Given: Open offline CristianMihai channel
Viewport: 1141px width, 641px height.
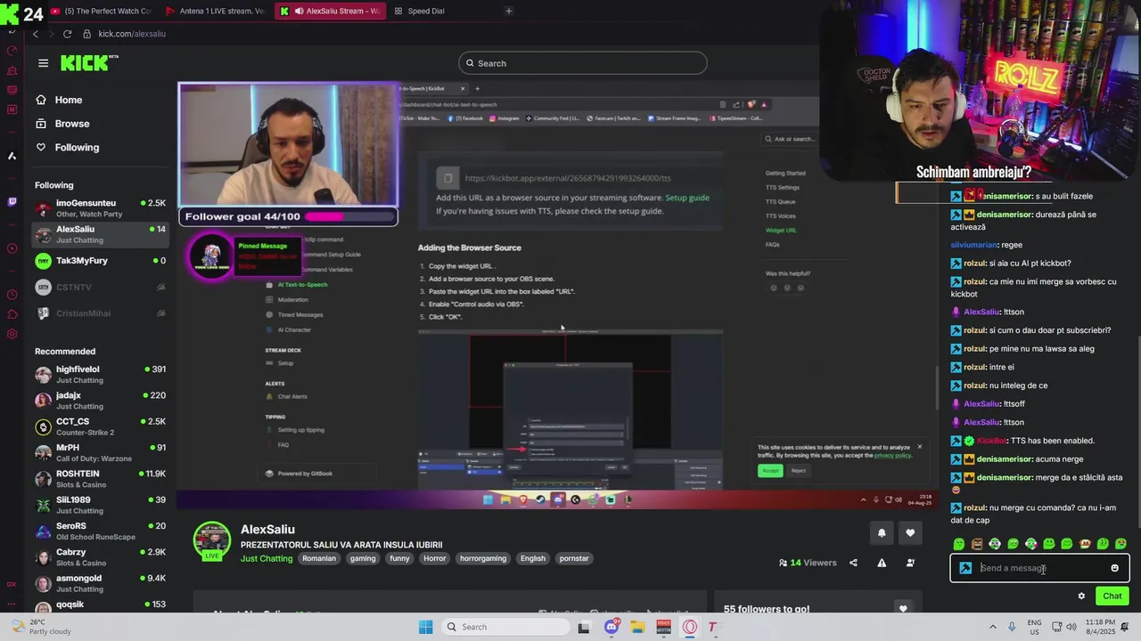Looking at the screenshot, I should click(x=100, y=313).
